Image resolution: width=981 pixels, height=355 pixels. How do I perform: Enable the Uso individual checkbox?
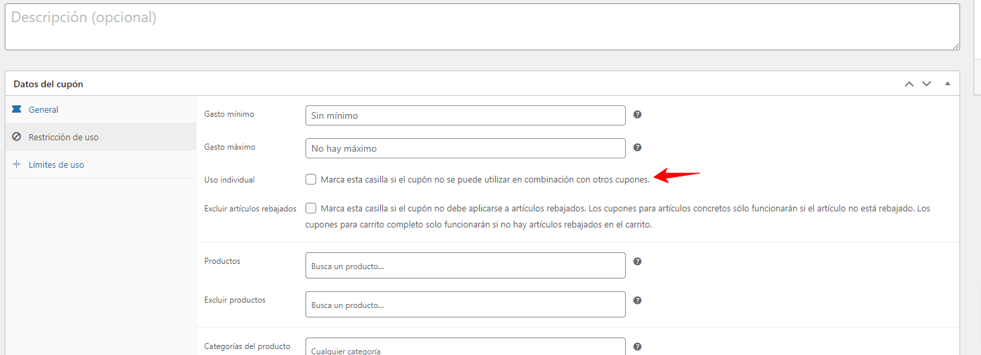(x=311, y=179)
